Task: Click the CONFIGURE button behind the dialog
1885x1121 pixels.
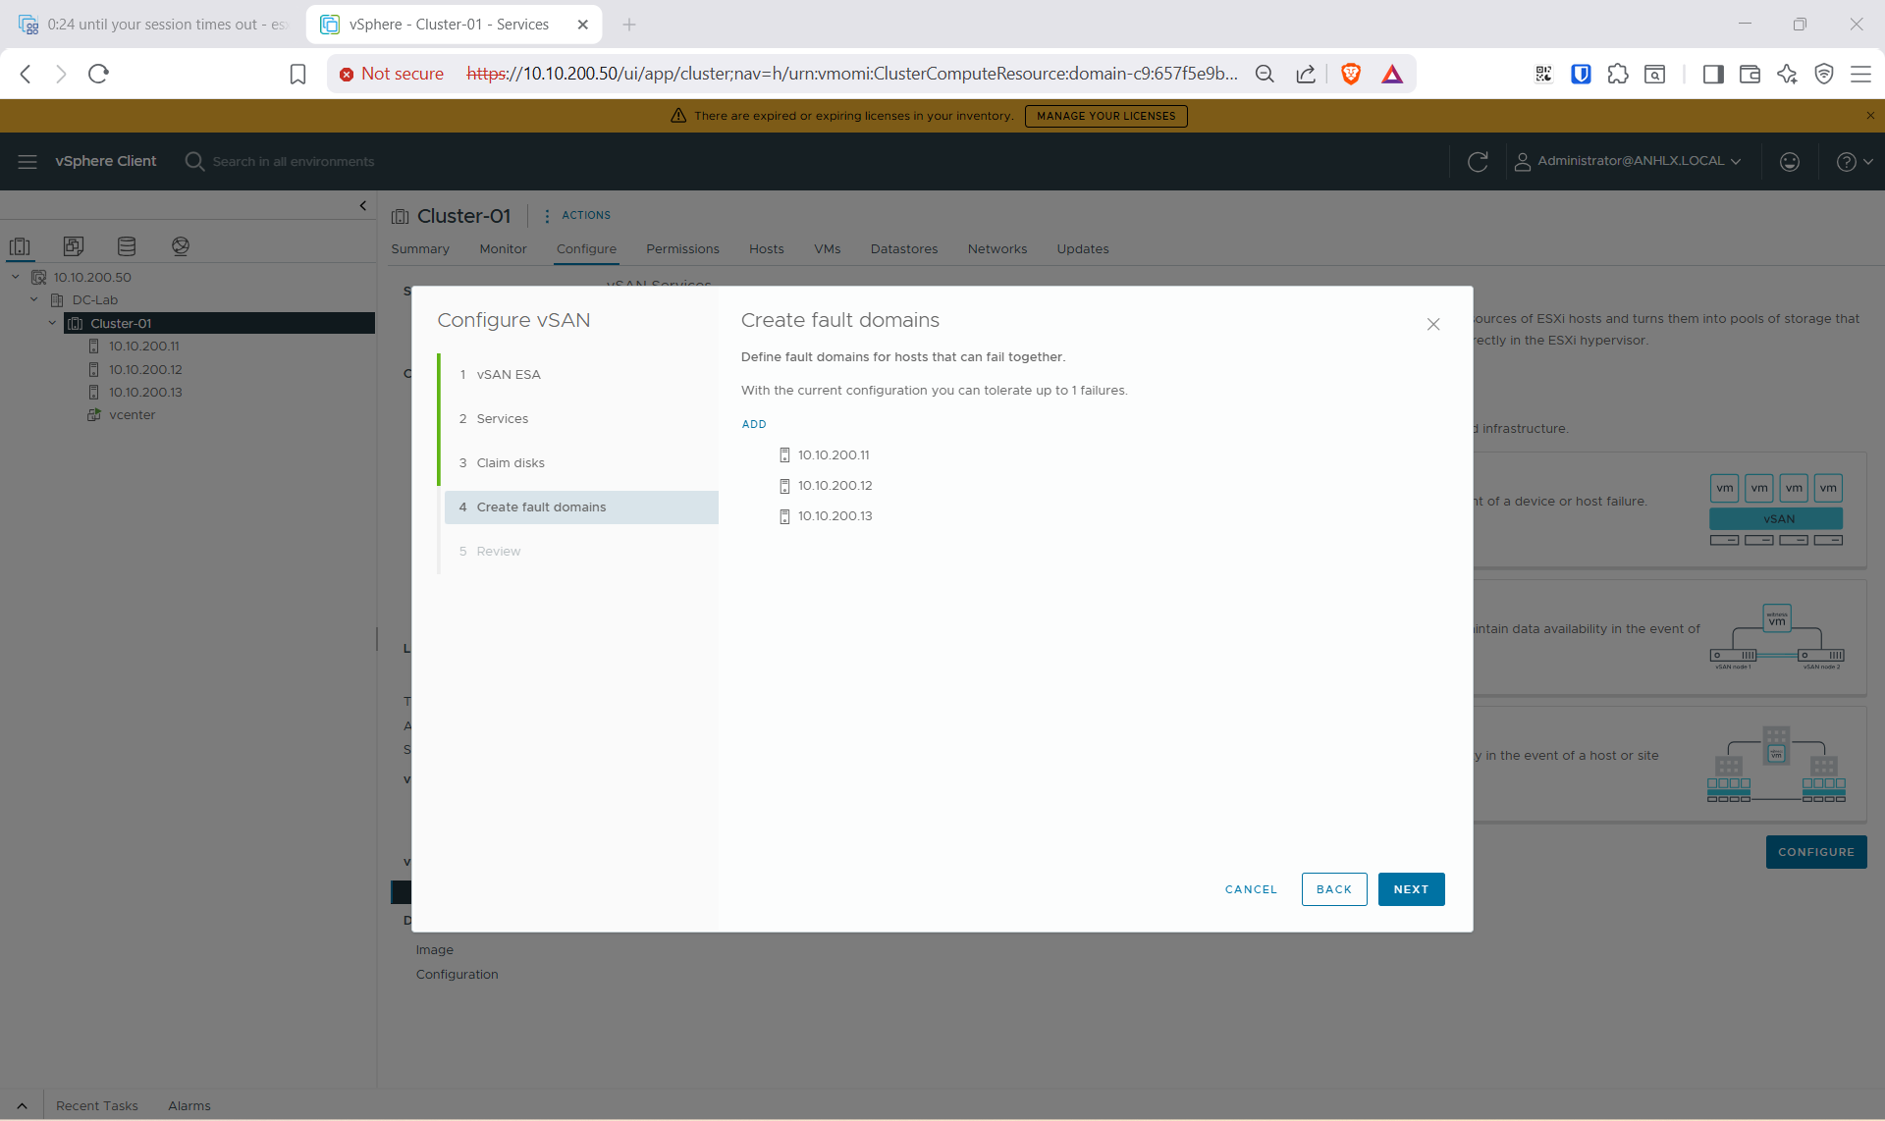Action: (x=1816, y=852)
